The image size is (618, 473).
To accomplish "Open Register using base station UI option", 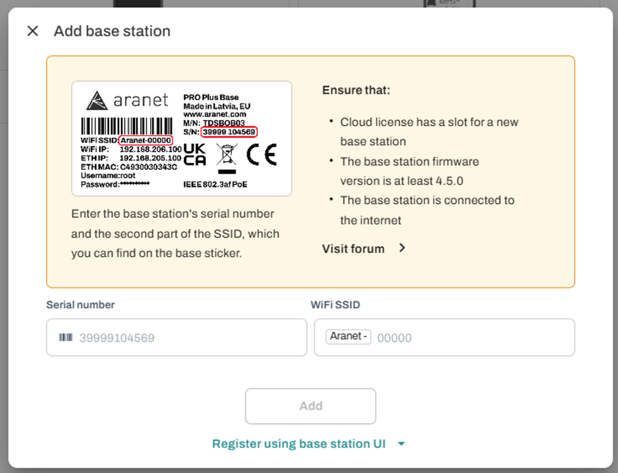I will click(x=299, y=444).
